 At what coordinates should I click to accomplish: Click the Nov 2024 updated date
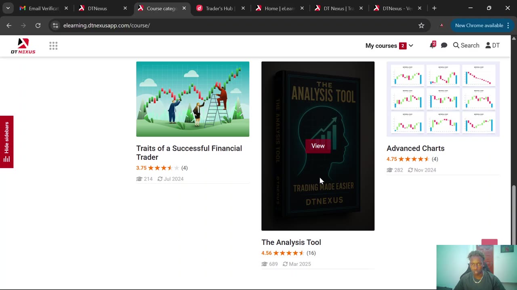[x=422, y=170]
